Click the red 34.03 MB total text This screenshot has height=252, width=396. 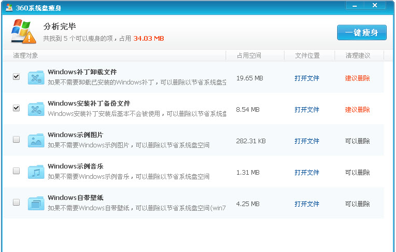point(149,38)
